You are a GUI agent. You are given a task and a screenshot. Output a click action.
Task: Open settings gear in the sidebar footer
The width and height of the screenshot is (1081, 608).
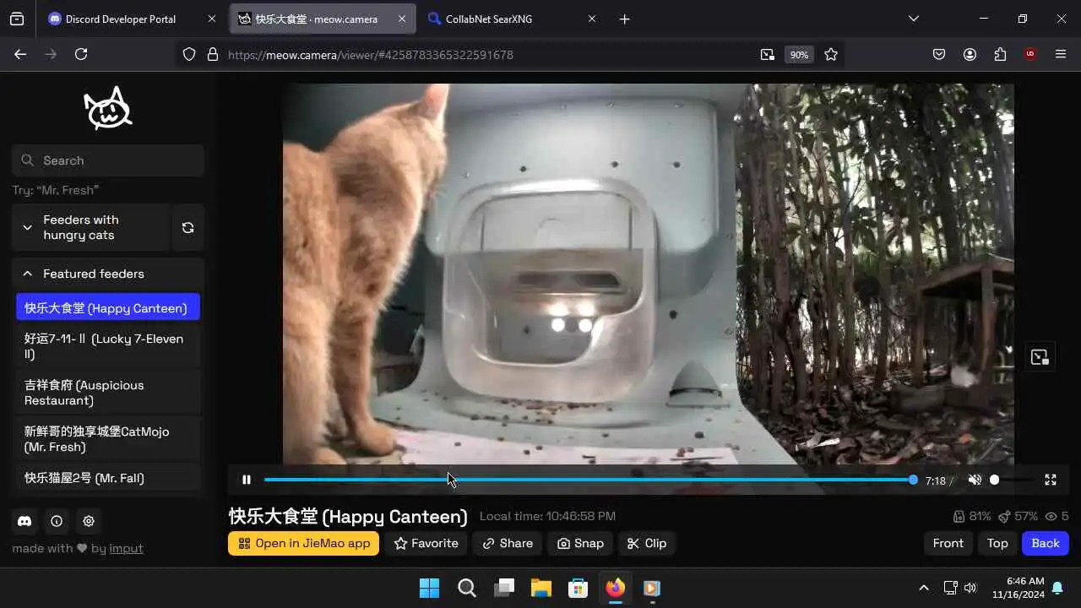point(89,521)
